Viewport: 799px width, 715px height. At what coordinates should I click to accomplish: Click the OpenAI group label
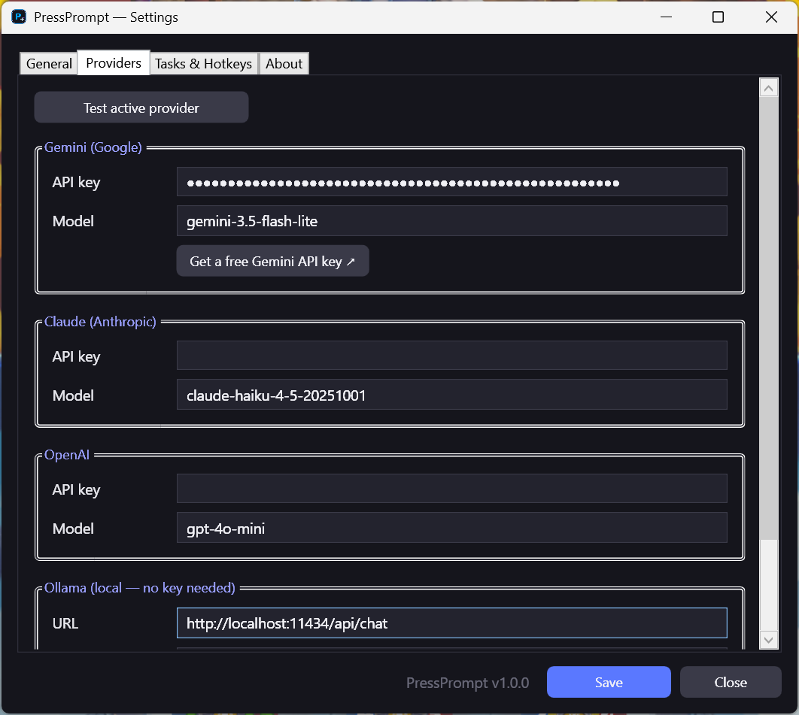67,455
